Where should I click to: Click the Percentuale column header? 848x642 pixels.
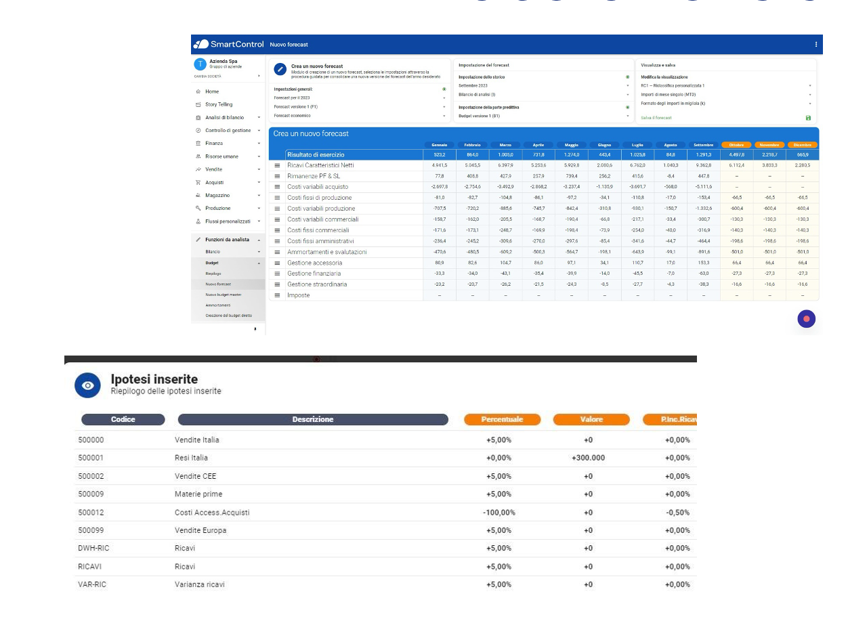(x=503, y=420)
